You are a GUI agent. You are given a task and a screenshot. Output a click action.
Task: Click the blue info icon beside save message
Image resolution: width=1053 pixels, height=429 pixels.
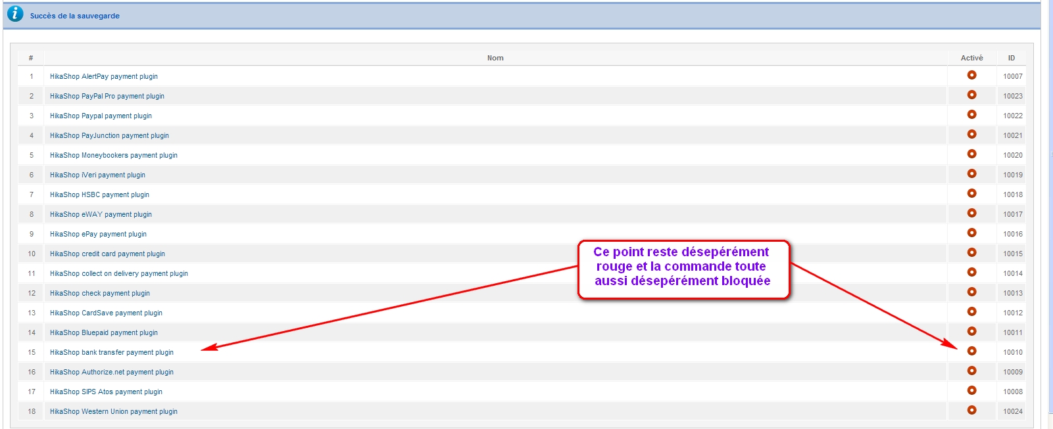[15, 14]
